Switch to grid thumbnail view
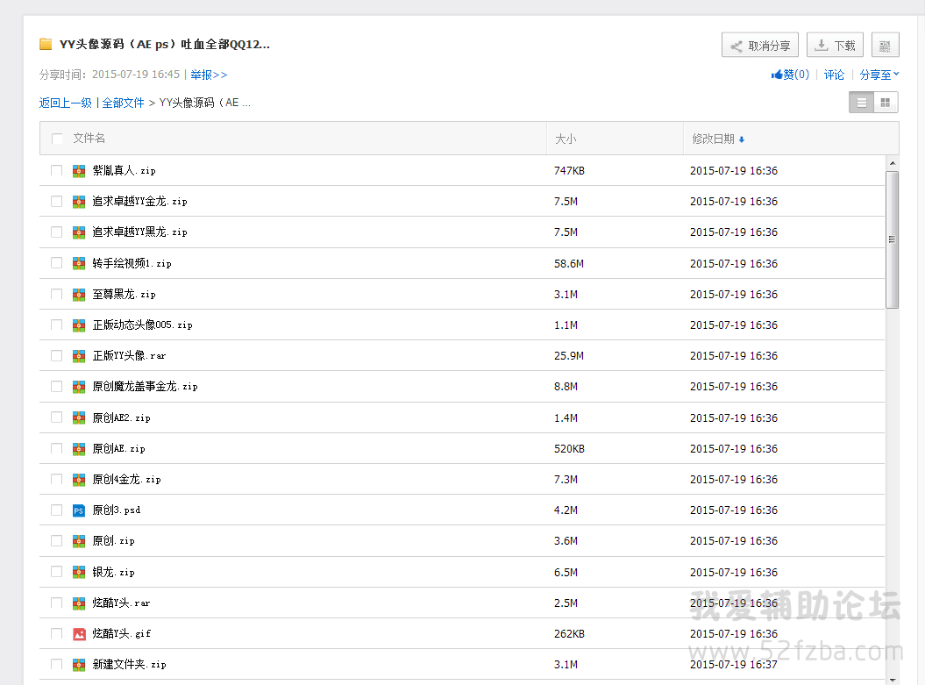925x685 pixels. click(x=886, y=103)
